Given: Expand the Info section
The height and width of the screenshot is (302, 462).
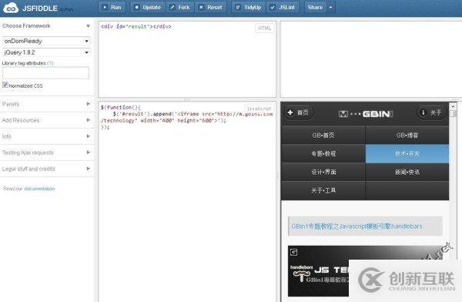Looking at the screenshot, I should 46,136.
